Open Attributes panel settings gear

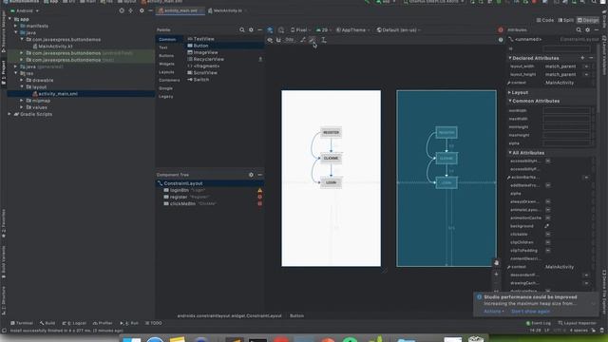point(587,29)
